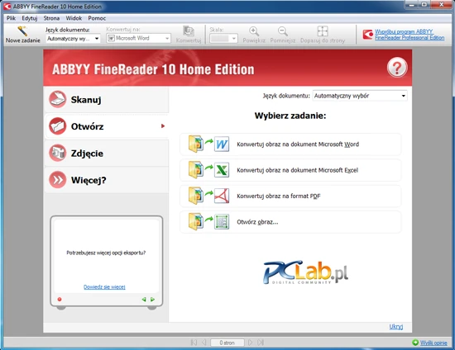Choose Konwertuj obraz na format PDF
The image size is (455, 350).
[290, 196]
